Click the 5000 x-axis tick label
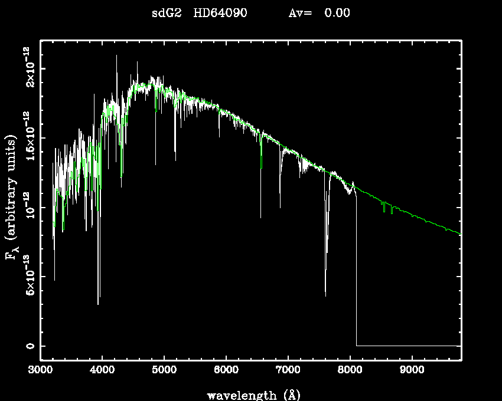 point(164,371)
